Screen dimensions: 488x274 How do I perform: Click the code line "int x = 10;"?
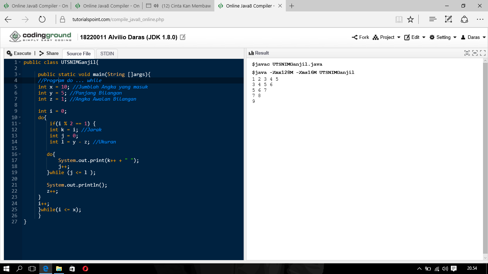(53, 87)
